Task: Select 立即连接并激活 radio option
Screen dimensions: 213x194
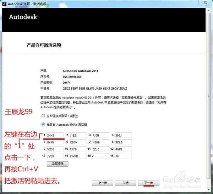Action: pyautogui.click(x=43, y=116)
